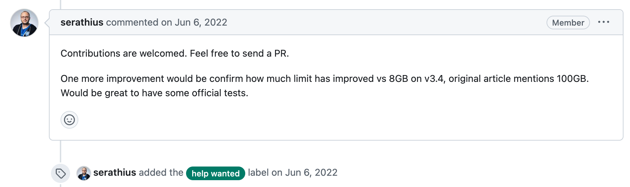630x187 pixels.
Task: Open the 'help wanted' label
Action: [215, 173]
